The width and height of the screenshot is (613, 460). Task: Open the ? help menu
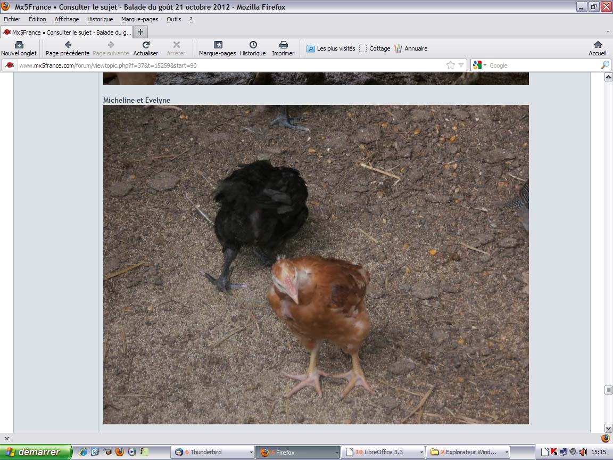pyautogui.click(x=191, y=19)
